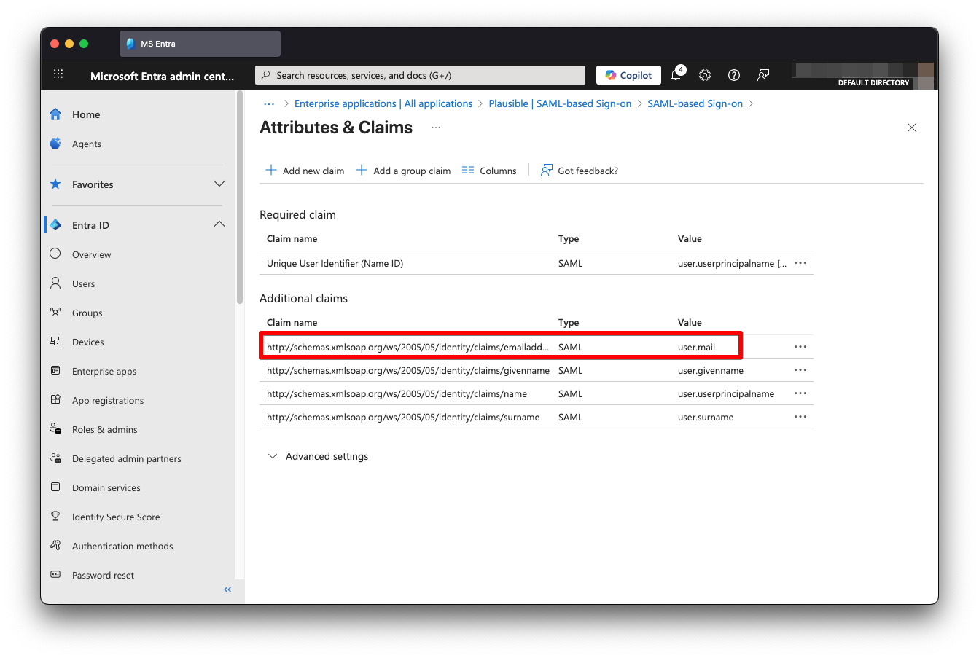Open ellipsis menu for user.mail claim
This screenshot has width=979, height=658.
(800, 346)
